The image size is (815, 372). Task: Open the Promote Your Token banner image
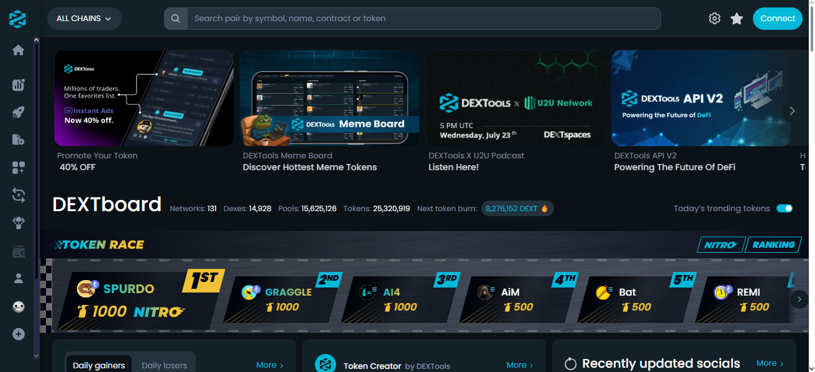pos(144,98)
